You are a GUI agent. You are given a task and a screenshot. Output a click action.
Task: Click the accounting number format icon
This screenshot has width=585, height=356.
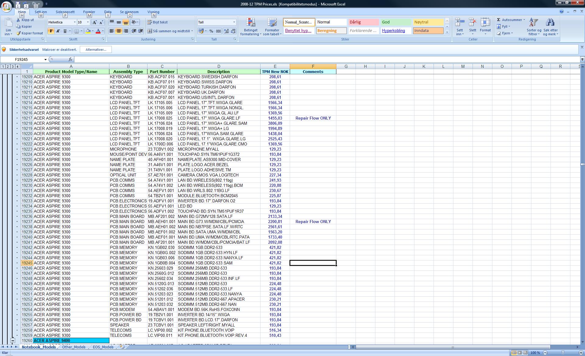point(201,31)
